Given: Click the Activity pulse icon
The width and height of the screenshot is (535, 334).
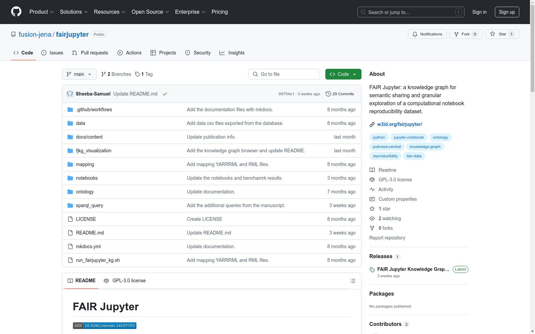Looking at the screenshot, I should tap(372, 189).
